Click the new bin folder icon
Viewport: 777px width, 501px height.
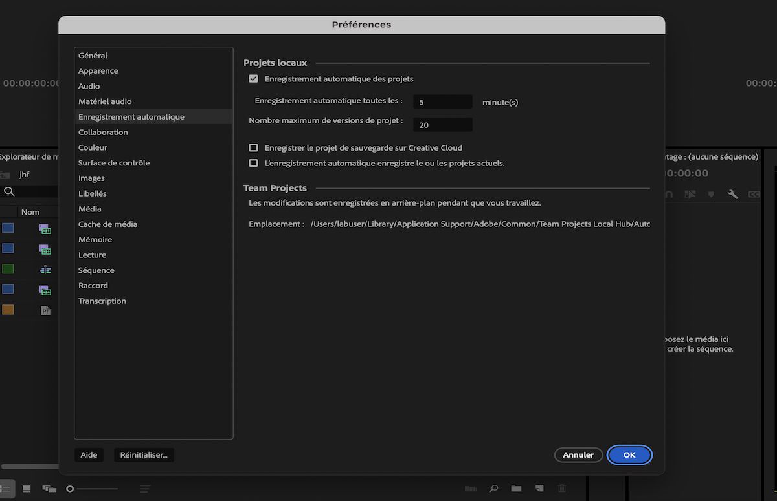pyautogui.click(x=516, y=489)
